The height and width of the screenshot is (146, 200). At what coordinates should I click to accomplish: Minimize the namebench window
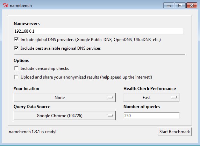[169, 6]
